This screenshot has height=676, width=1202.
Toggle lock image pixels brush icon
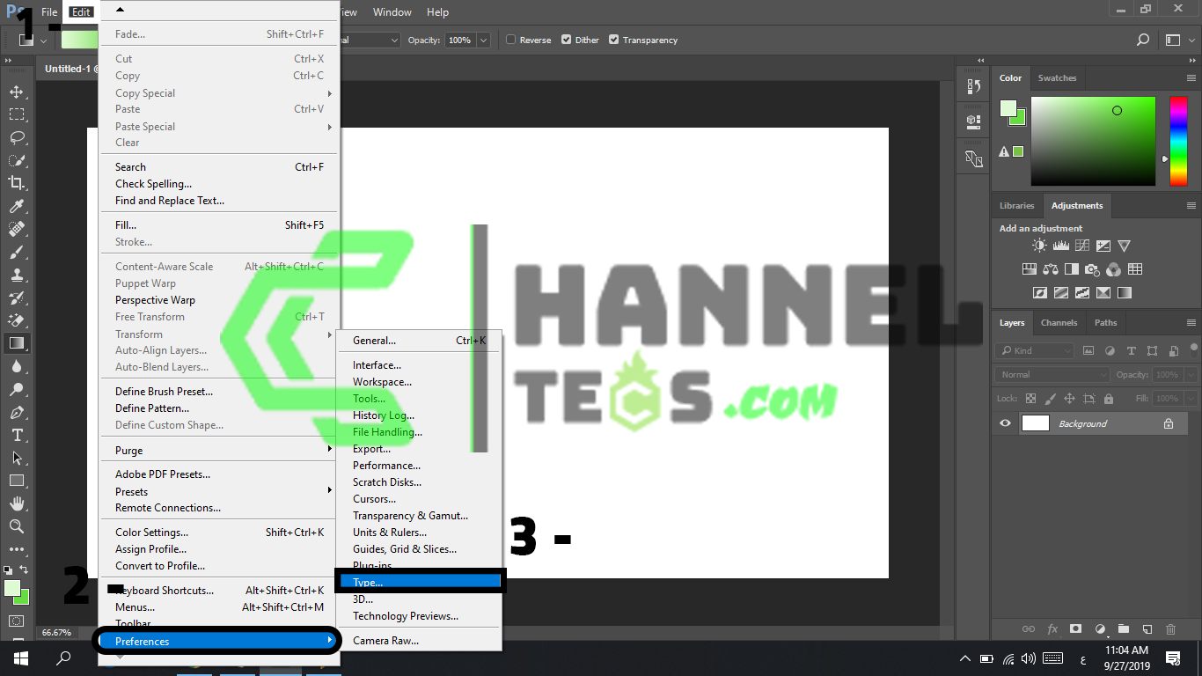(1050, 399)
